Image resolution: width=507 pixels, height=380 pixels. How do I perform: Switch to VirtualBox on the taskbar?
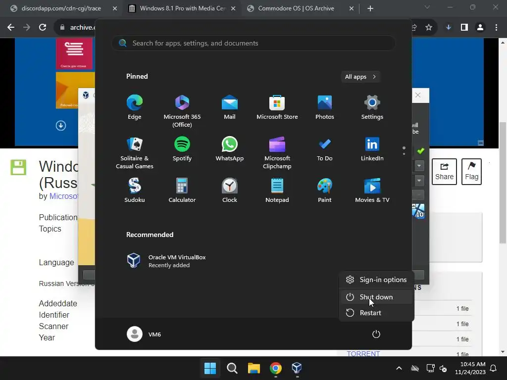pyautogui.click(x=297, y=368)
